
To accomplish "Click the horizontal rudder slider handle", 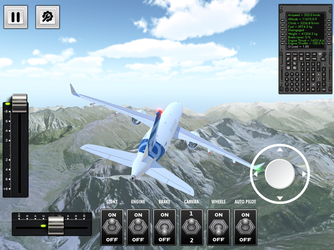I will click(56, 226).
